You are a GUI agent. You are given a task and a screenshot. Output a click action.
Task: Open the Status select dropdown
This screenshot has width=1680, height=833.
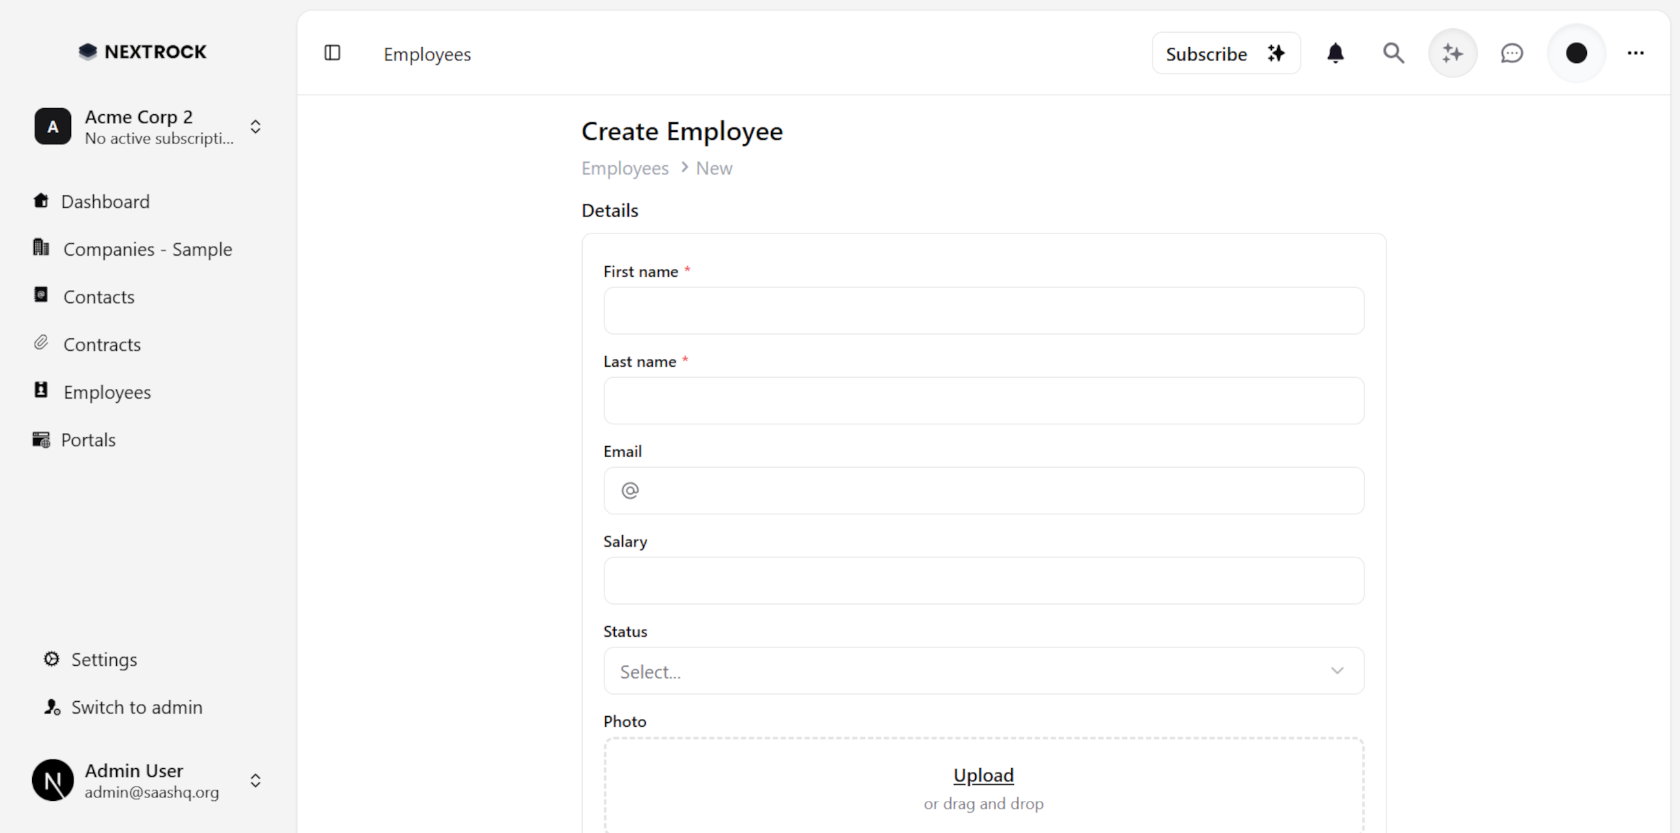coord(983,671)
